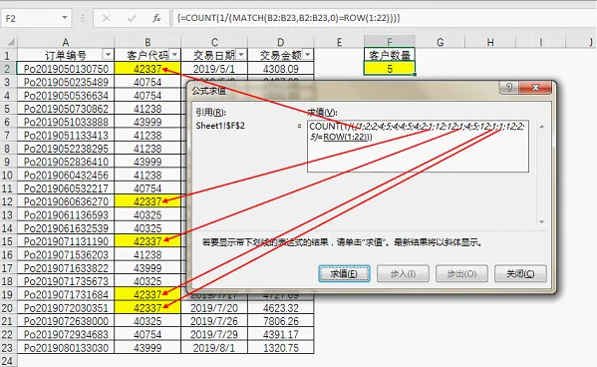The height and width of the screenshot is (367, 597).
Task: Open filter dropdown for 交易日期 column
Action: [x=241, y=55]
